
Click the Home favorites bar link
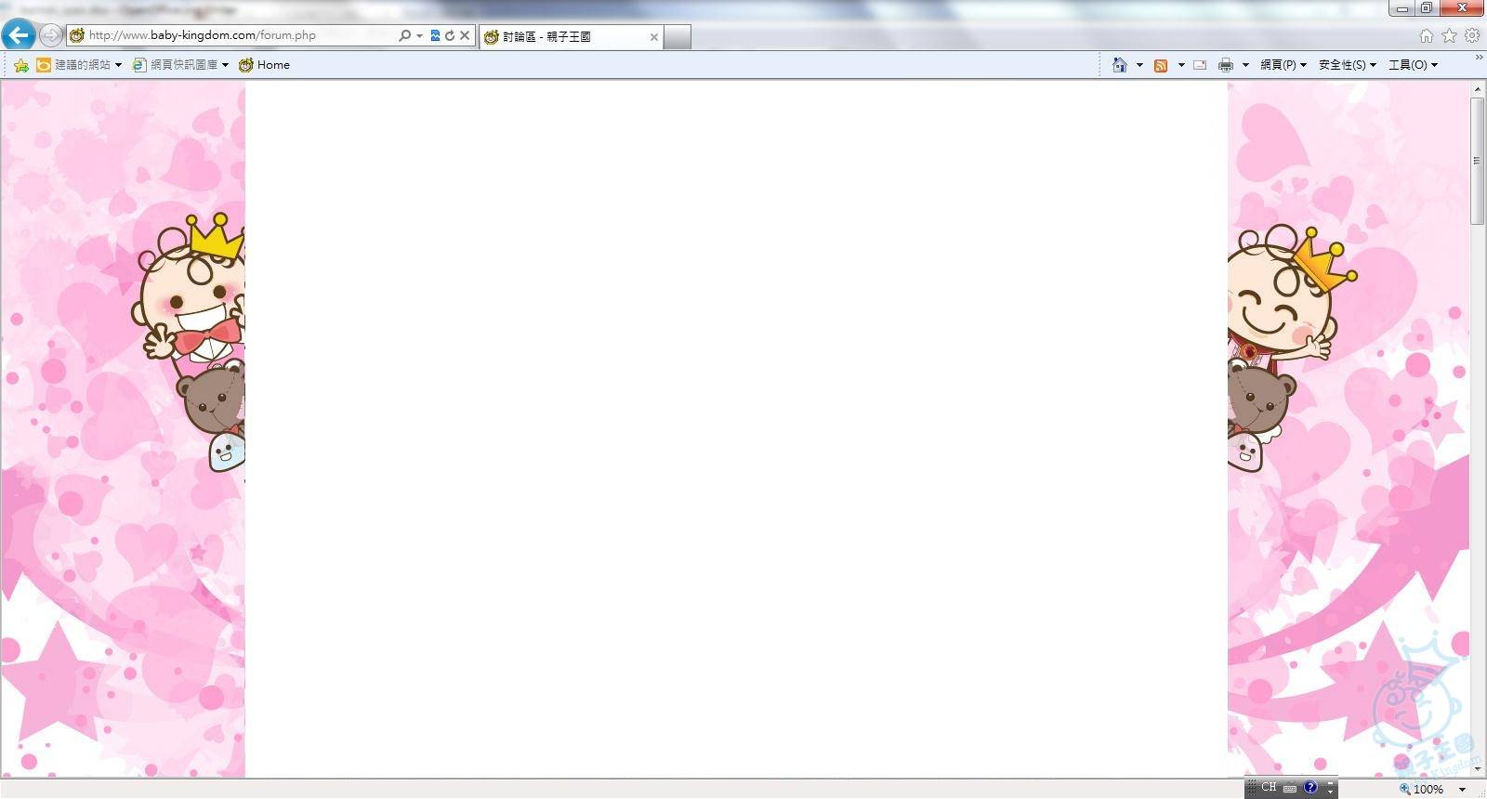[265, 65]
